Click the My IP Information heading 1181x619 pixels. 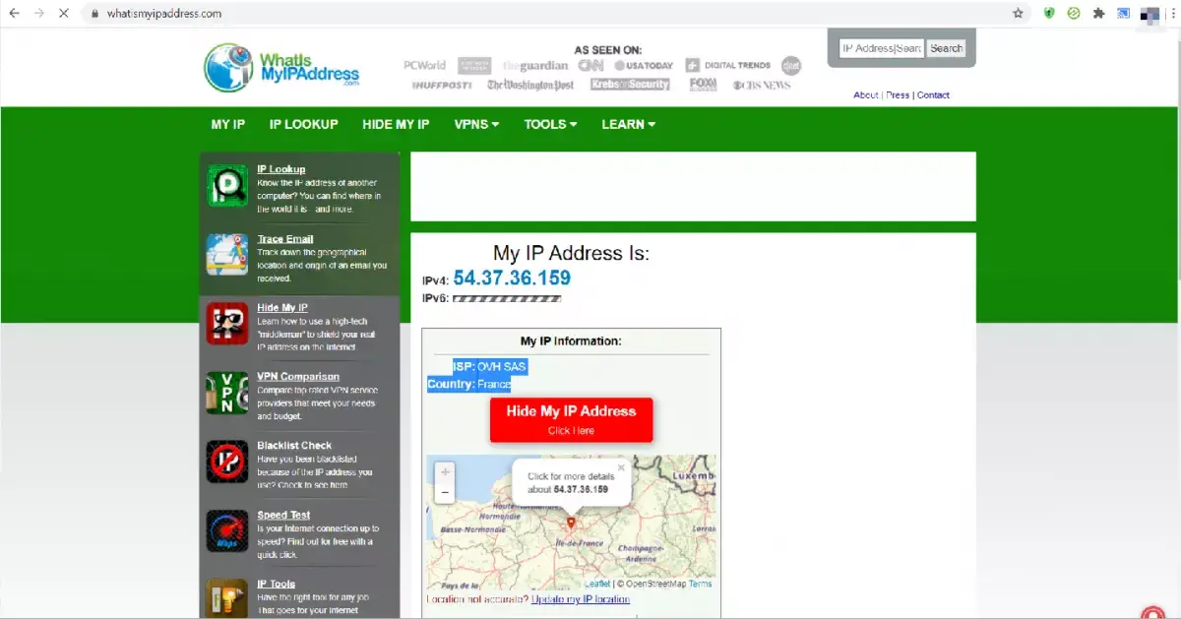pos(571,341)
